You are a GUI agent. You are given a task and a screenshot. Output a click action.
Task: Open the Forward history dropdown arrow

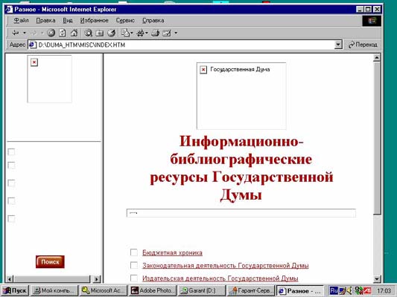(42, 33)
